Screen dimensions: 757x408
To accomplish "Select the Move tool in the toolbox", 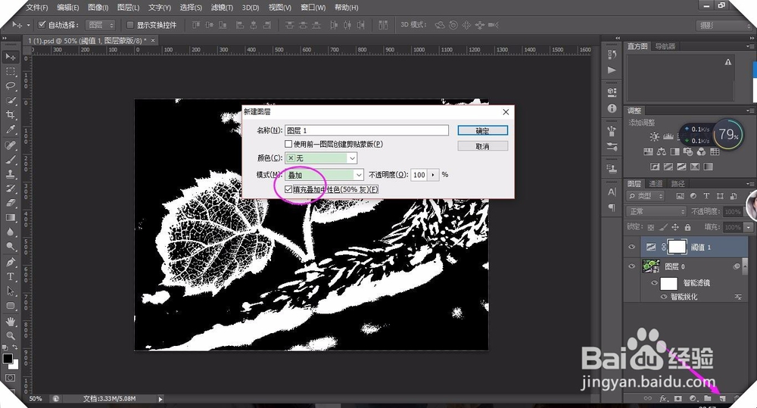I will coord(10,57).
